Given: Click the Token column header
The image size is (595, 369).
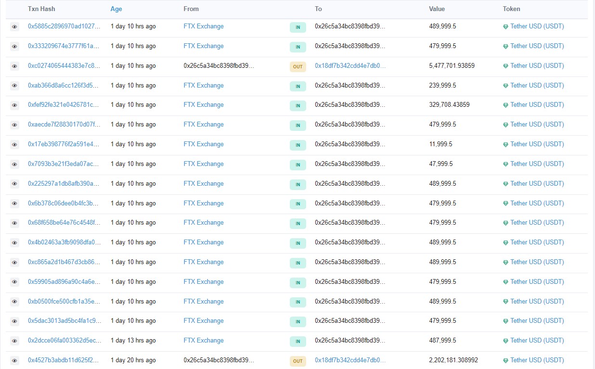Looking at the screenshot, I should coord(512,9).
